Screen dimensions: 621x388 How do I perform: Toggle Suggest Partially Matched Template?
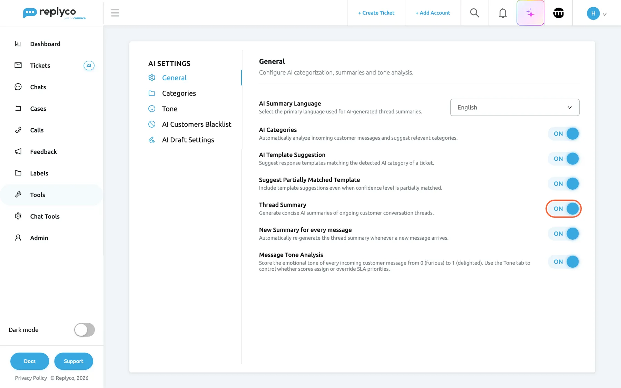[564, 184]
